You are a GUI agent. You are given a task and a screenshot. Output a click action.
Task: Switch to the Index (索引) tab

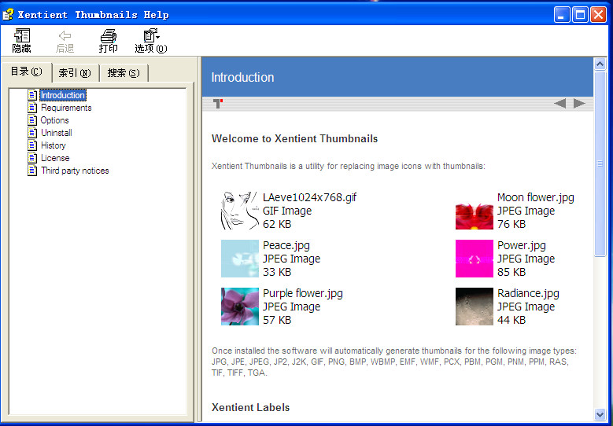tap(75, 73)
